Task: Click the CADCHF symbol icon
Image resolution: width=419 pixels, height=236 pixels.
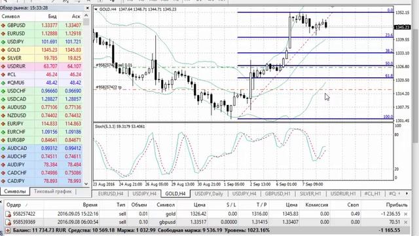Action: click(x=3, y=173)
